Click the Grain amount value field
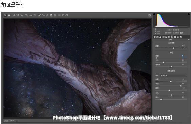The width and height of the screenshot is (191, 124). 184,56
